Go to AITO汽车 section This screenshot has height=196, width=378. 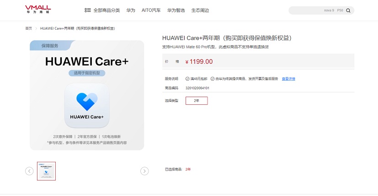click(151, 10)
